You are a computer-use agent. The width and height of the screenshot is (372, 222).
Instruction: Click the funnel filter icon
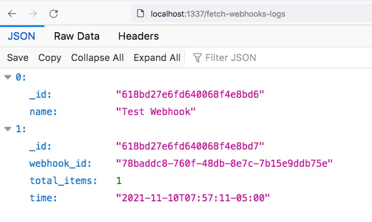coord(197,58)
